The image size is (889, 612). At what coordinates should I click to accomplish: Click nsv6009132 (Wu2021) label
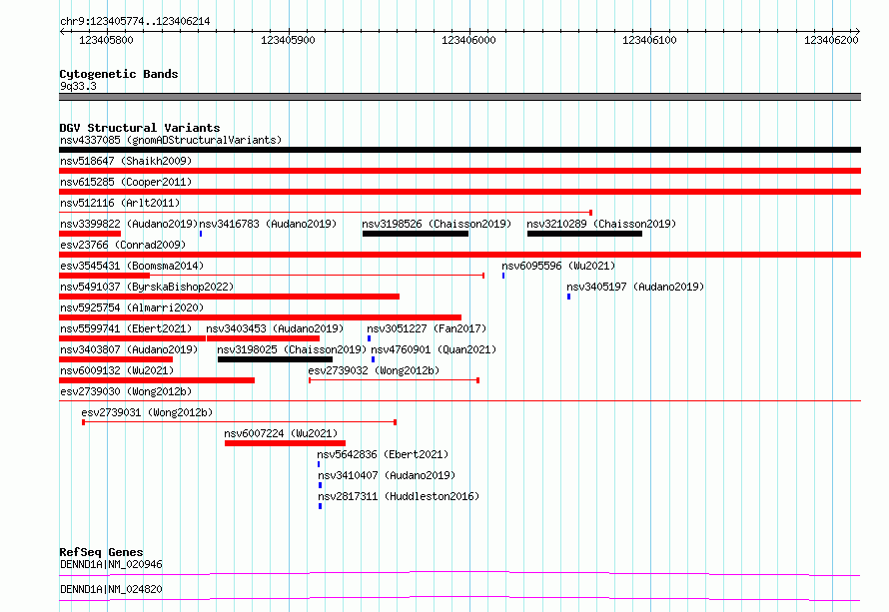point(117,370)
